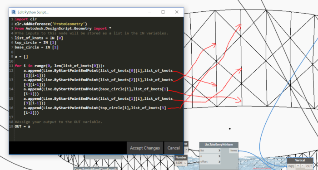The width and height of the screenshot is (318, 170).
Task: Click the items output port
Action: pyautogui.click(x=234, y=151)
